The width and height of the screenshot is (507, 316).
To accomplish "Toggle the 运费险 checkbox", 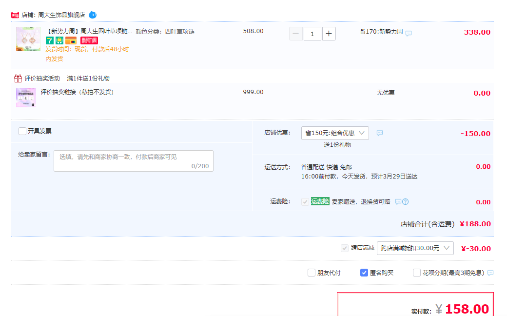I will (305, 202).
